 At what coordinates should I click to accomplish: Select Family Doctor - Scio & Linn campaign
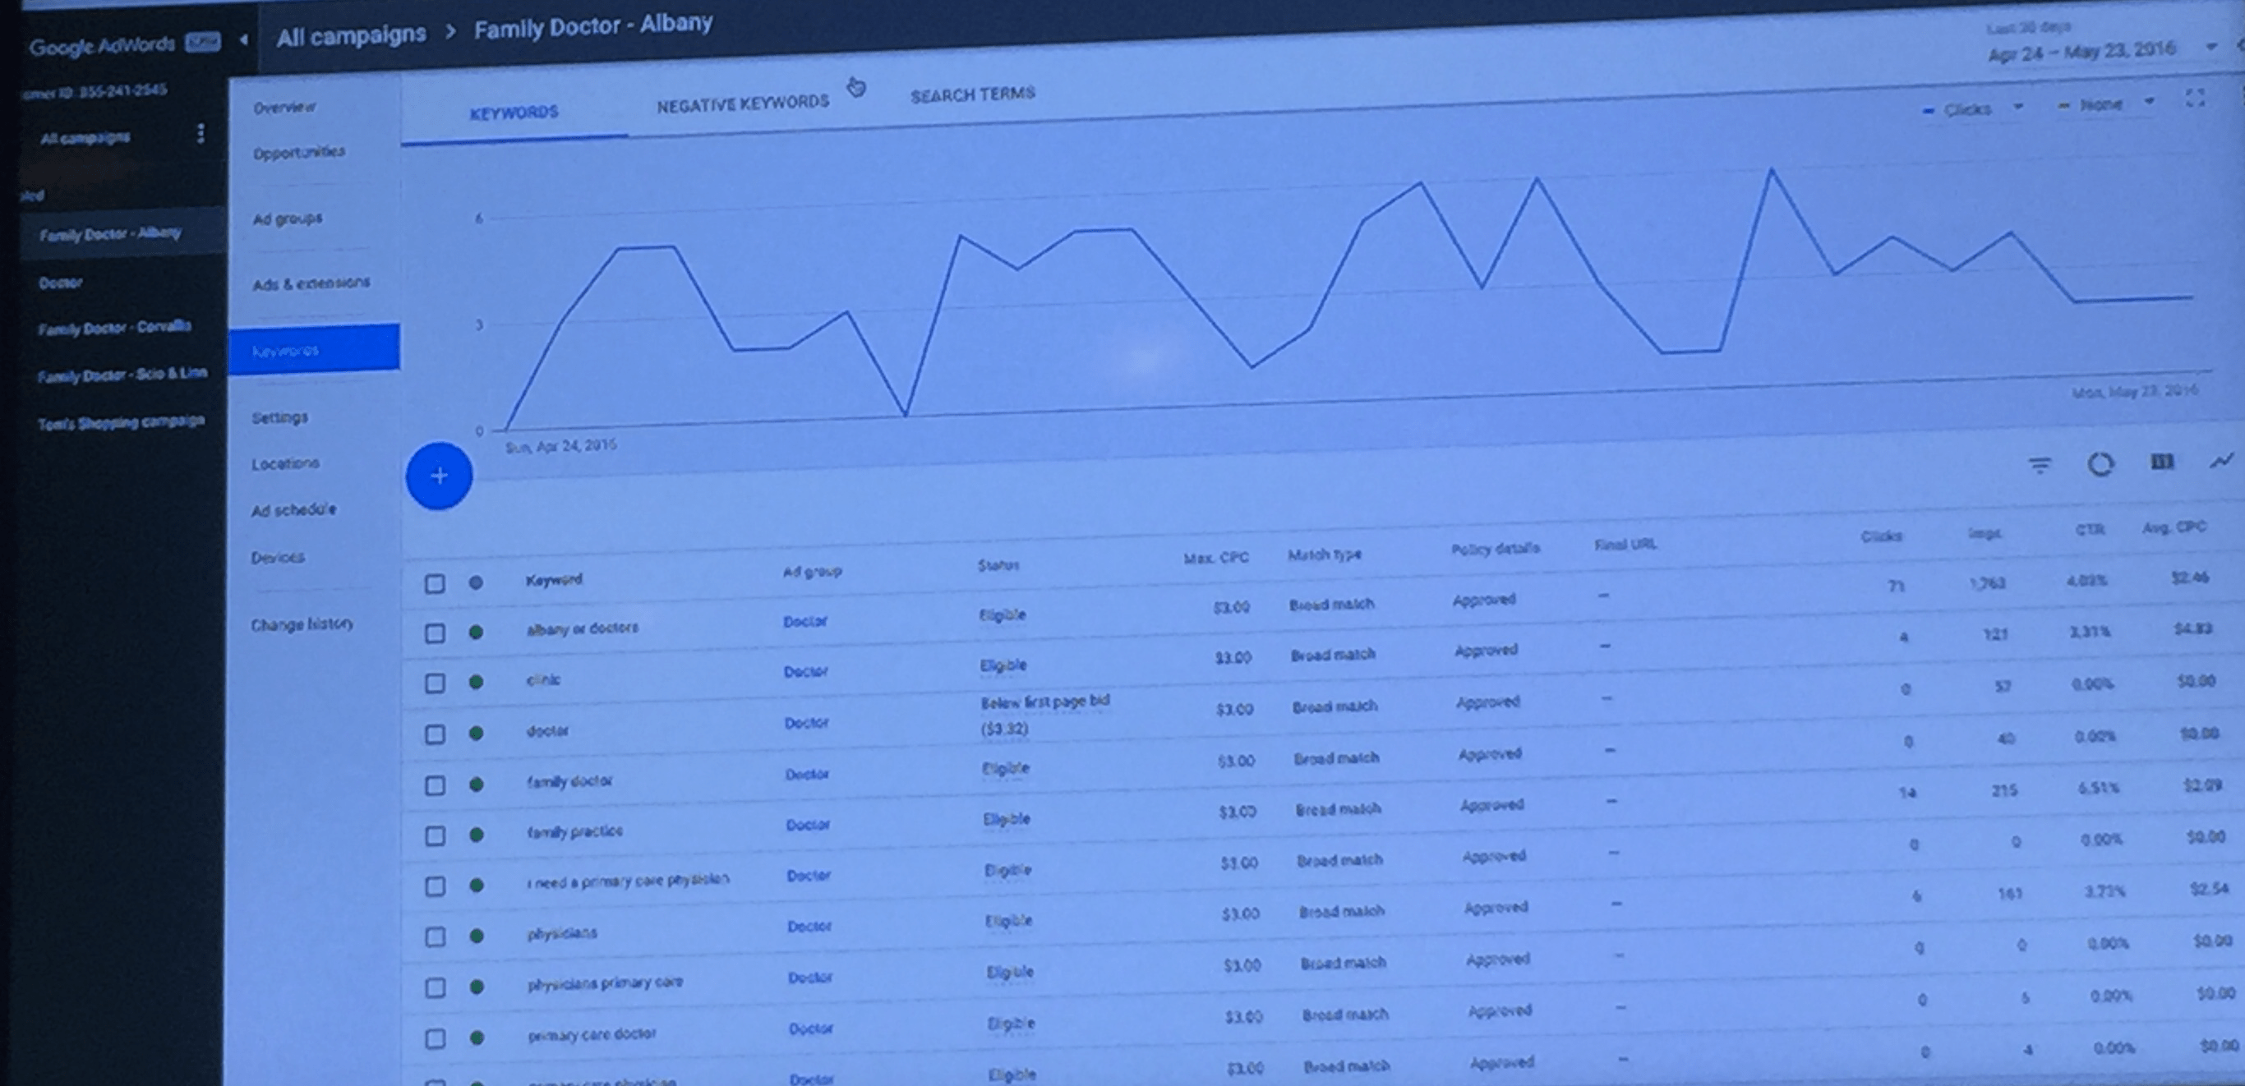122,375
